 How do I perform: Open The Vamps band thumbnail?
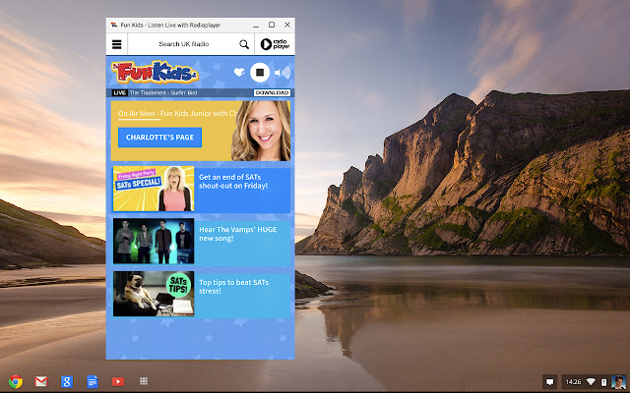pyautogui.click(x=154, y=241)
